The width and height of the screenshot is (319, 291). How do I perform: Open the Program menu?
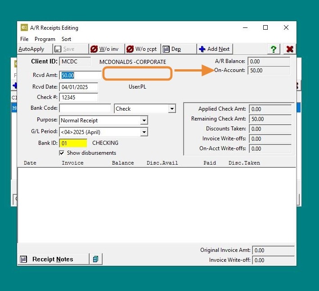45,39
